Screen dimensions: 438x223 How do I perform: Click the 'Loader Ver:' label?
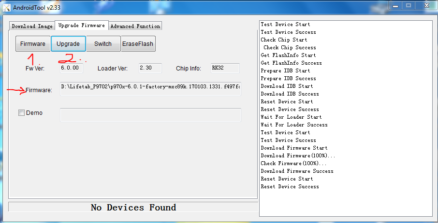point(113,68)
